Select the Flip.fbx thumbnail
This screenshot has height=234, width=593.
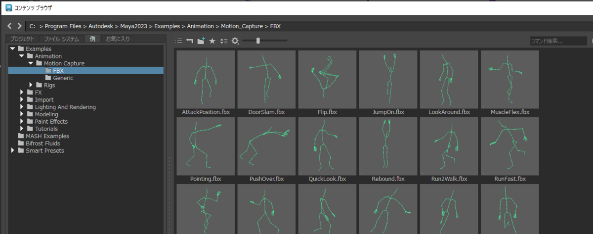(327, 79)
